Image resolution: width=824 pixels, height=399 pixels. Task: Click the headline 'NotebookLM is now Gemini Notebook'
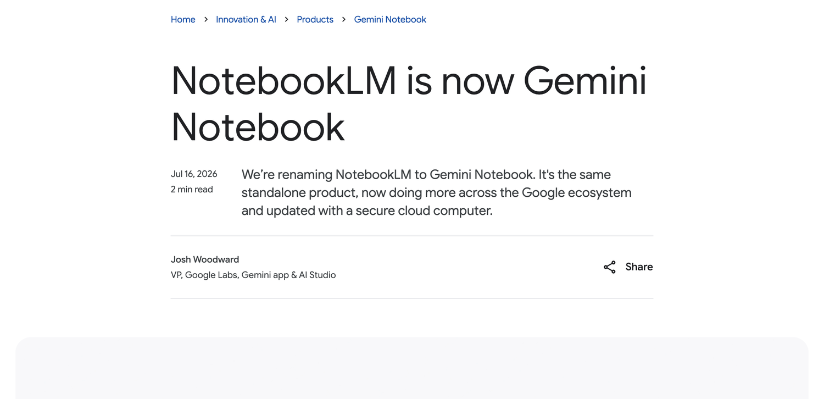tap(409, 104)
